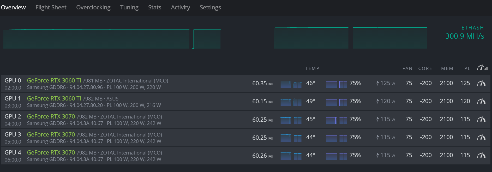Click the GPU 3 temperature mini chart

pos(291,138)
